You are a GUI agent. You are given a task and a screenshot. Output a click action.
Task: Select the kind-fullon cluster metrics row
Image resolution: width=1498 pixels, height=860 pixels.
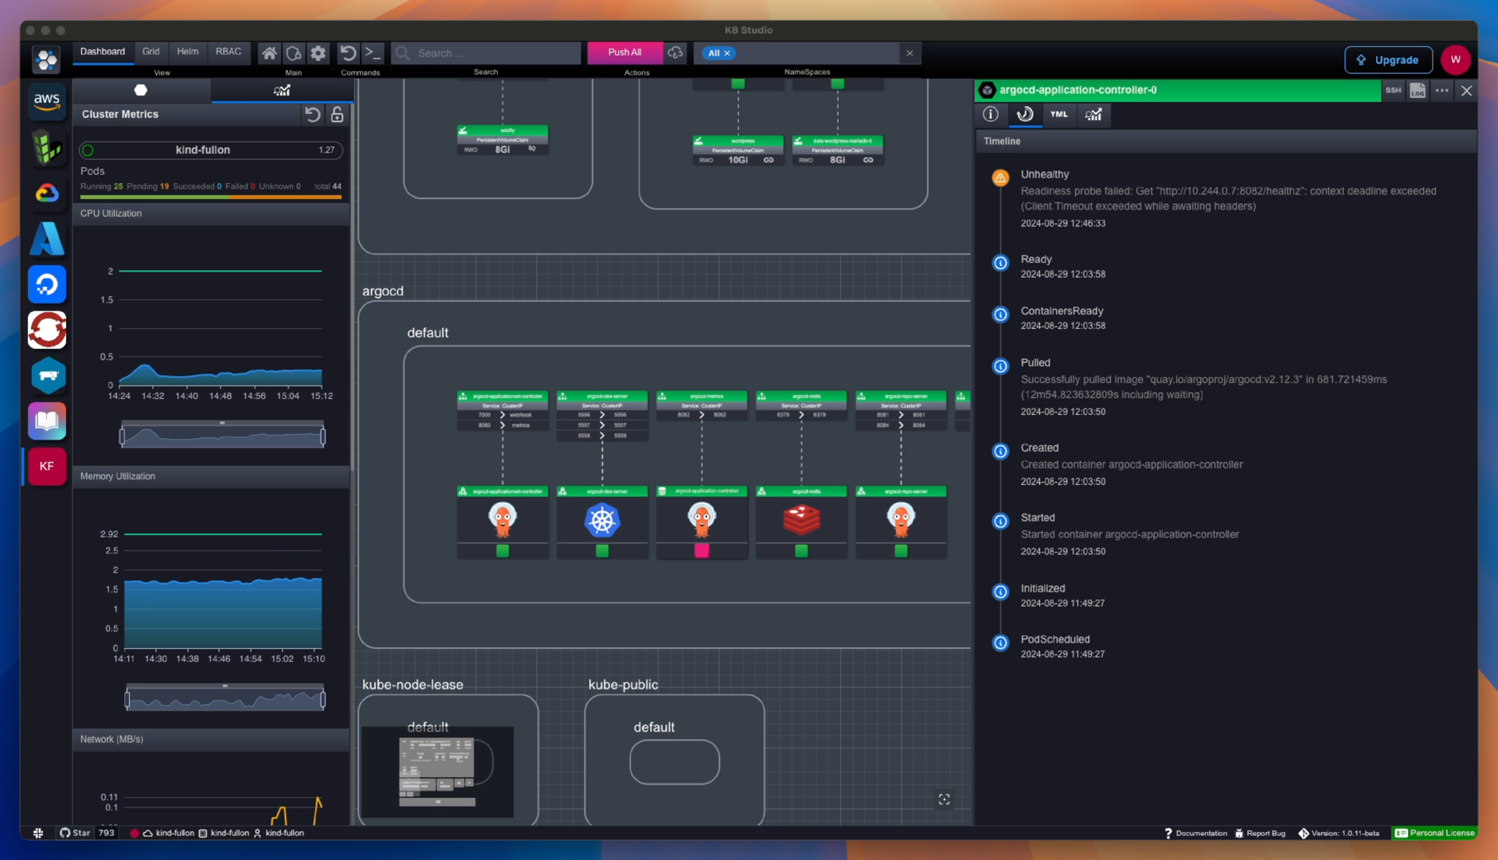[210, 150]
